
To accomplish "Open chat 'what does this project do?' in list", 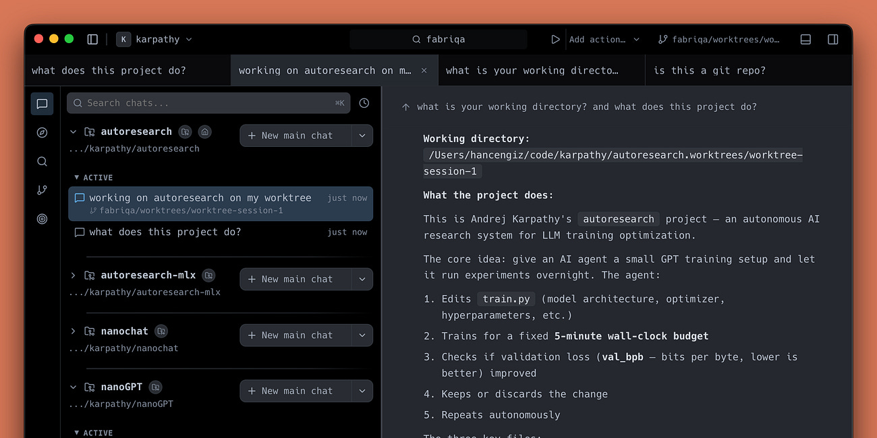I will 221,232.
